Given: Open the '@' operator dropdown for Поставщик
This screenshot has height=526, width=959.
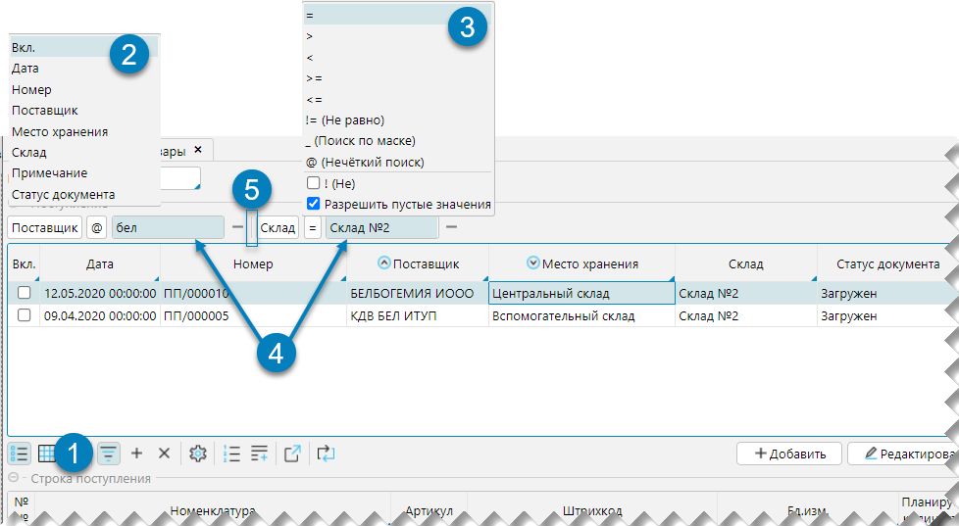Looking at the screenshot, I should point(96,228).
